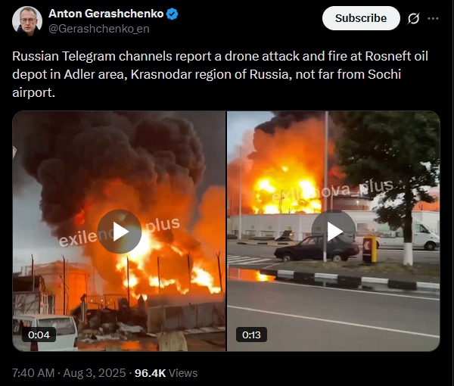Subscribe to Anton Gerashchenko
The width and height of the screenshot is (454, 386).
(x=361, y=18)
